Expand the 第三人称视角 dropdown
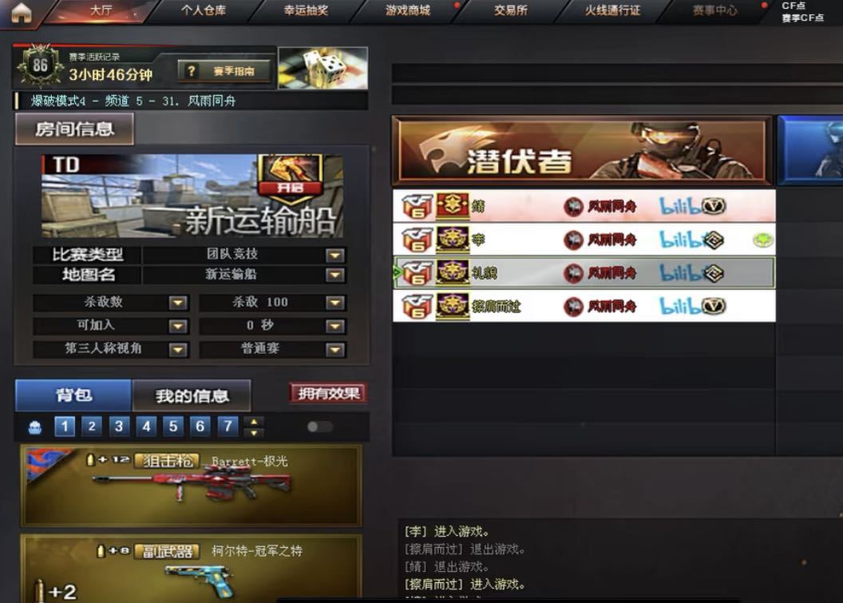Viewport: 843px width, 603px height. click(178, 350)
